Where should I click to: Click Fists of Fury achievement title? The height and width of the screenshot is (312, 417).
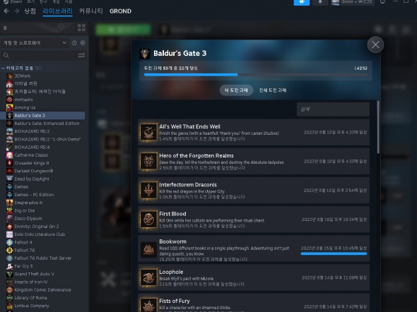click(175, 301)
